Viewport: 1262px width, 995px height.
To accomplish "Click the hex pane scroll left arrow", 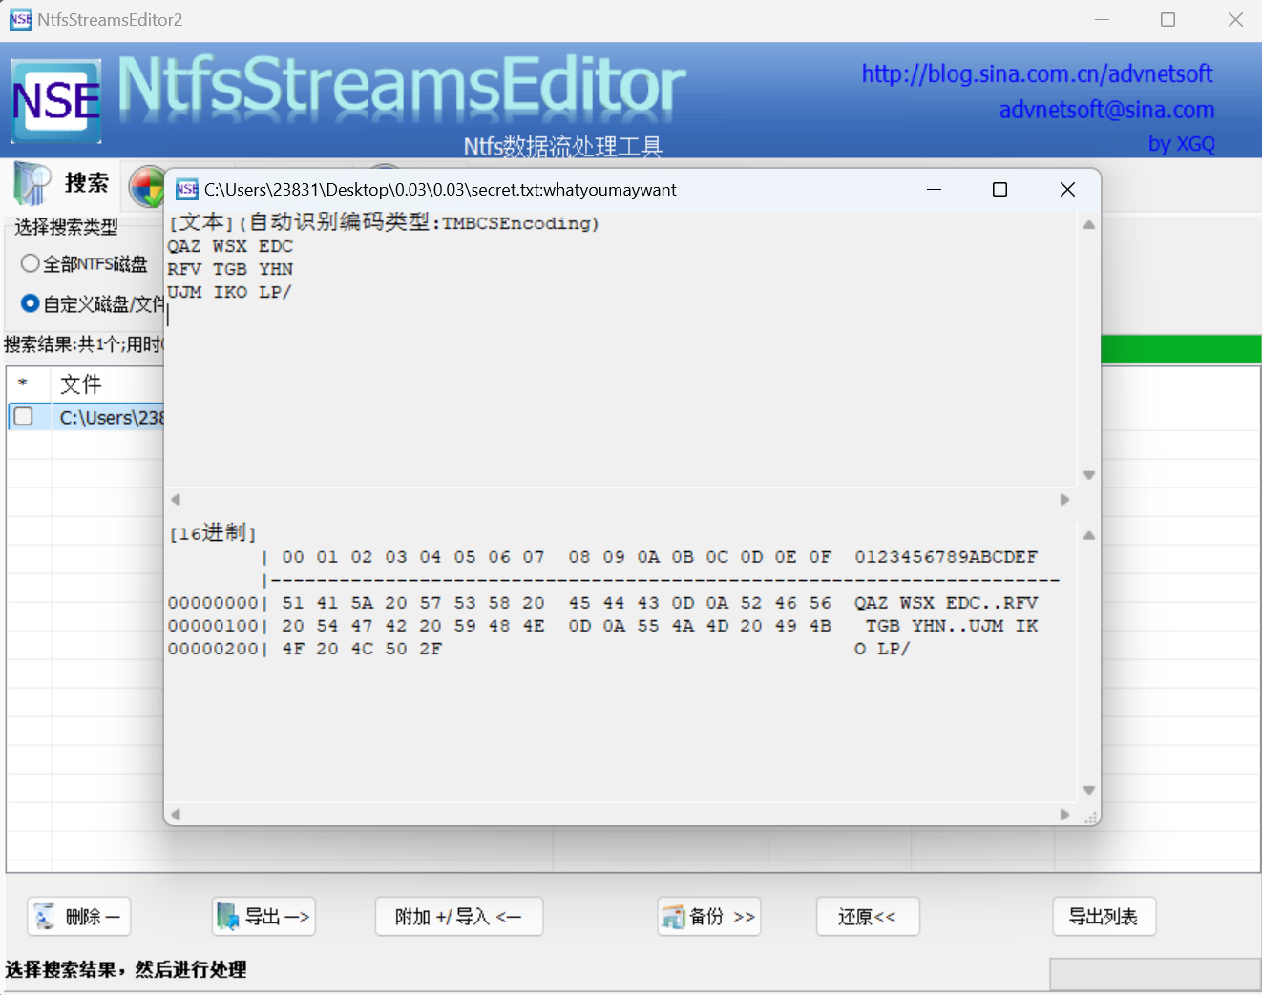I will pos(176,815).
